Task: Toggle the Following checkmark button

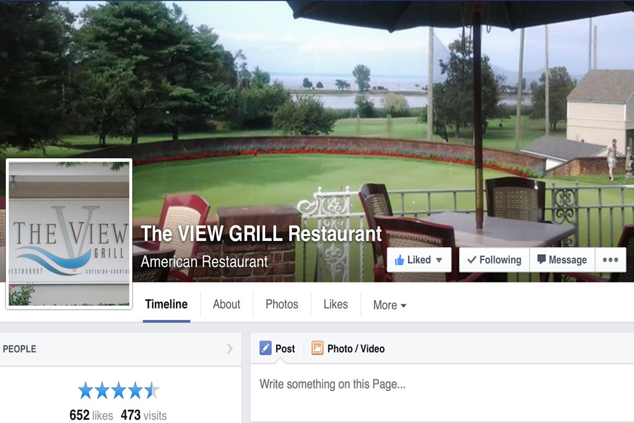Action: tap(494, 259)
